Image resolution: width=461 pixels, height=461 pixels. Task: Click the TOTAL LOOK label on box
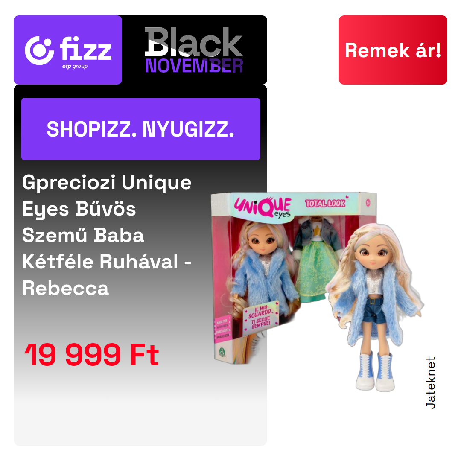(x=326, y=203)
